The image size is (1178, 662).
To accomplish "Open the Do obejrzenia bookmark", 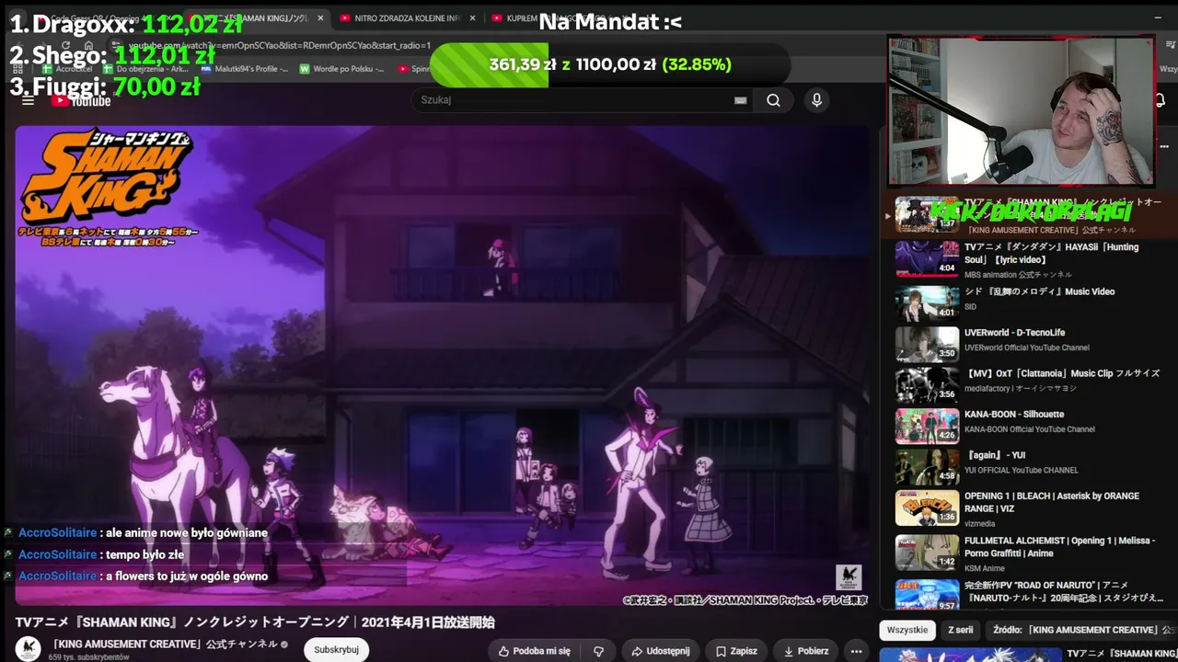I will point(145,69).
